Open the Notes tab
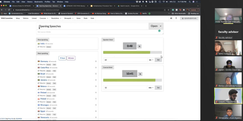Screen dimensions: 243x121 (x=78, y=18)
